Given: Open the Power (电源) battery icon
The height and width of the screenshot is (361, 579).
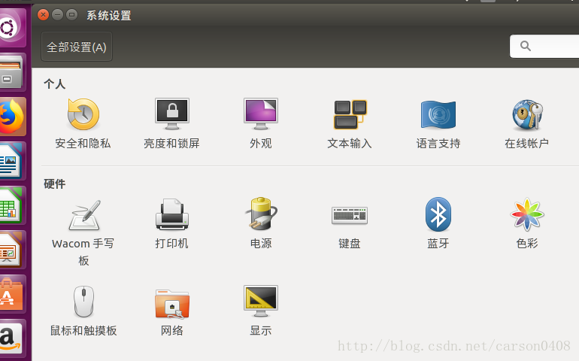Looking at the screenshot, I should (261, 214).
